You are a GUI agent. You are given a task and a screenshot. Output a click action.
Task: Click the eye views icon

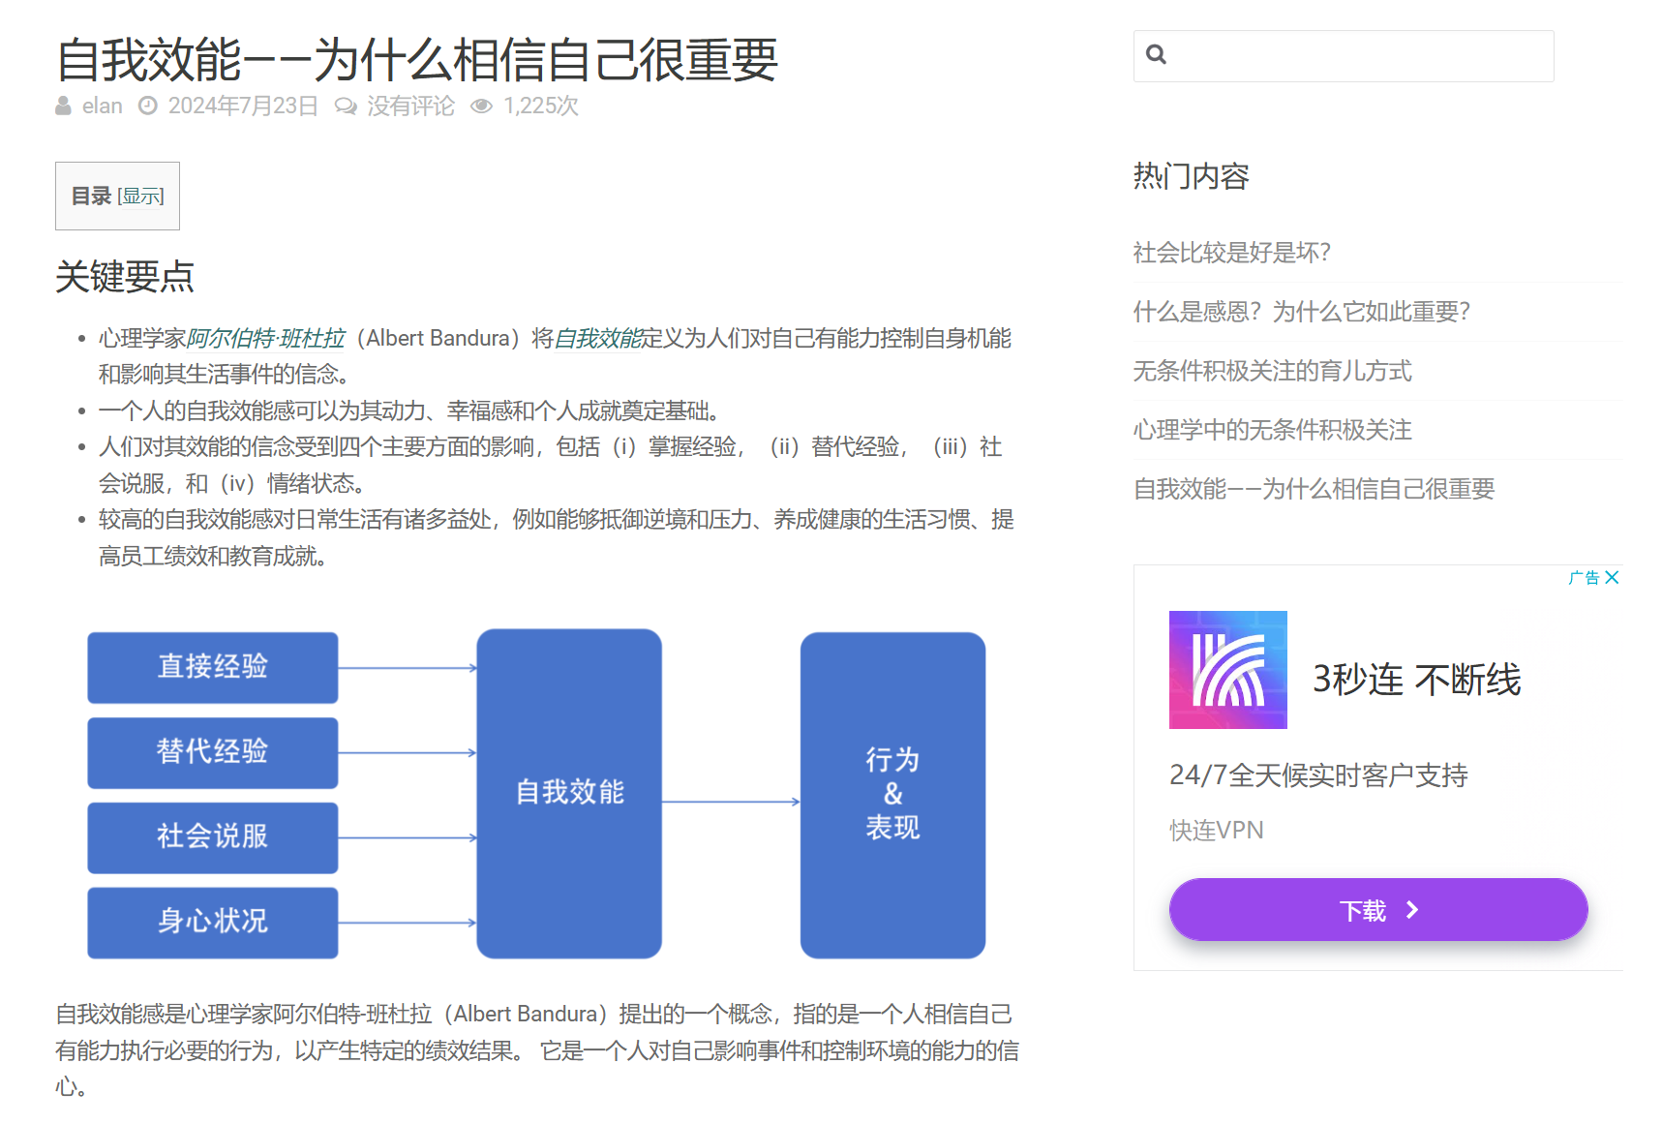(x=481, y=106)
